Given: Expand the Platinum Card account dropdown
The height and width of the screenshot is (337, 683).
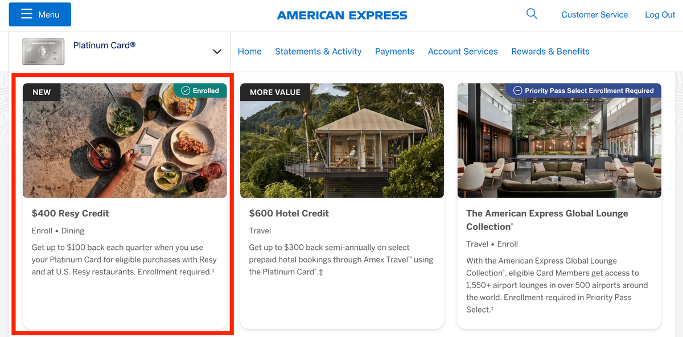Looking at the screenshot, I should click(217, 52).
